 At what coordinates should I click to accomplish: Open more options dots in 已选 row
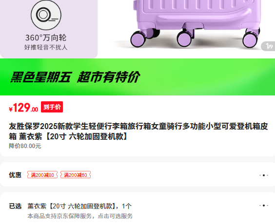[264, 205]
